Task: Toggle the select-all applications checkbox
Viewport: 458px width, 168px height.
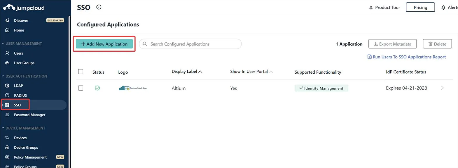Action: pyautogui.click(x=81, y=72)
